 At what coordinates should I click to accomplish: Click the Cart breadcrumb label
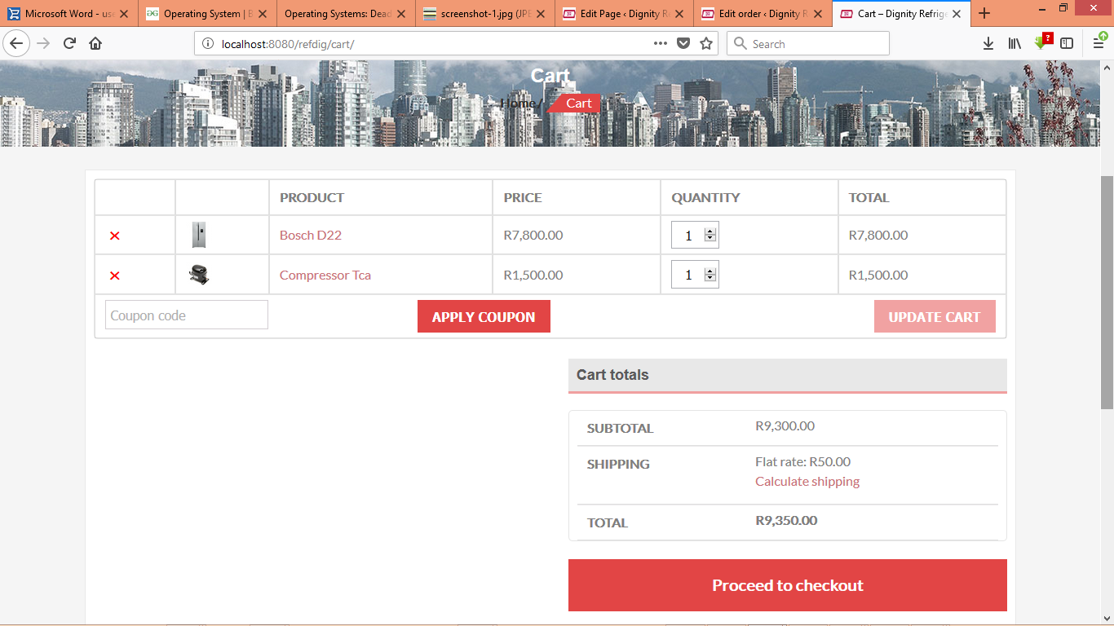coord(579,104)
